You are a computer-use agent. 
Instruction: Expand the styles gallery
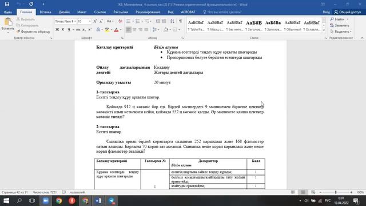coord(324,30)
